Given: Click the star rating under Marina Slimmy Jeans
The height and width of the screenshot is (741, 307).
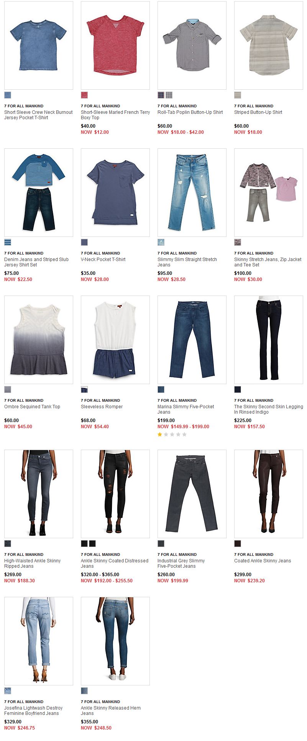Looking at the screenshot, I should (x=172, y=434).
